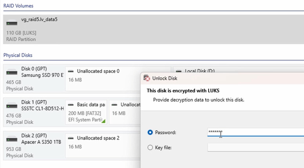This screenshot has height=168, width=304.
Task: Click the 'Provide decryption data' instruction text
Action: [x=199, y=100]
